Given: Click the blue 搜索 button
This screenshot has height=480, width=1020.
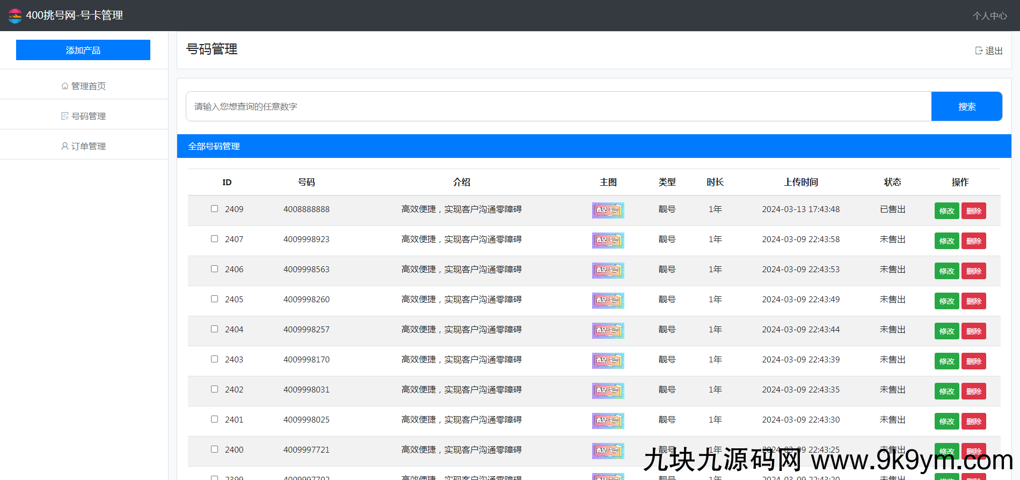Looking at the screenshot, I should coord(966,106).
